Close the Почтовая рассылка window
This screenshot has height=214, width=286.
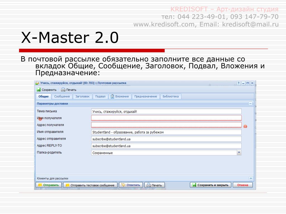[252, 83]
